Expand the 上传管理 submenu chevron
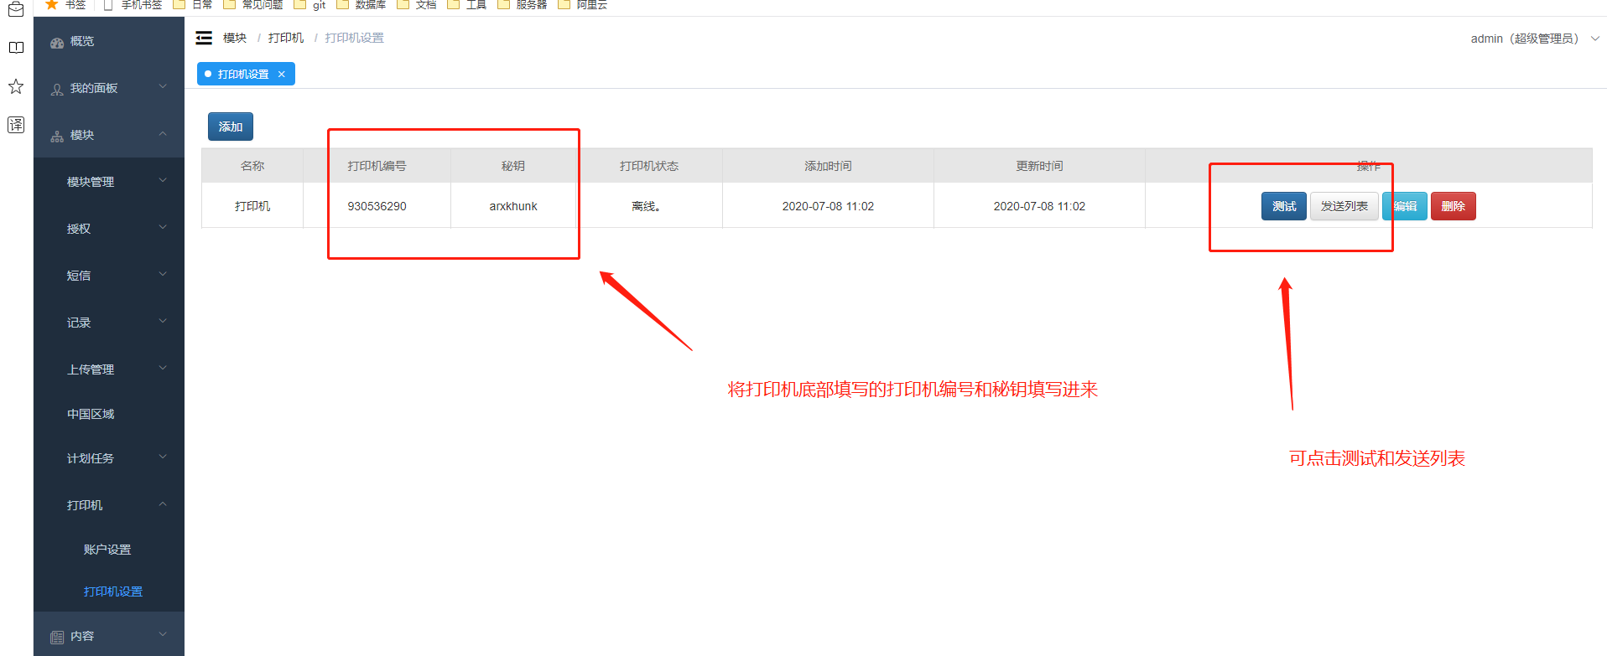Image resolution: width=1607 pixels, height=656 pixels. coord(163,368)
